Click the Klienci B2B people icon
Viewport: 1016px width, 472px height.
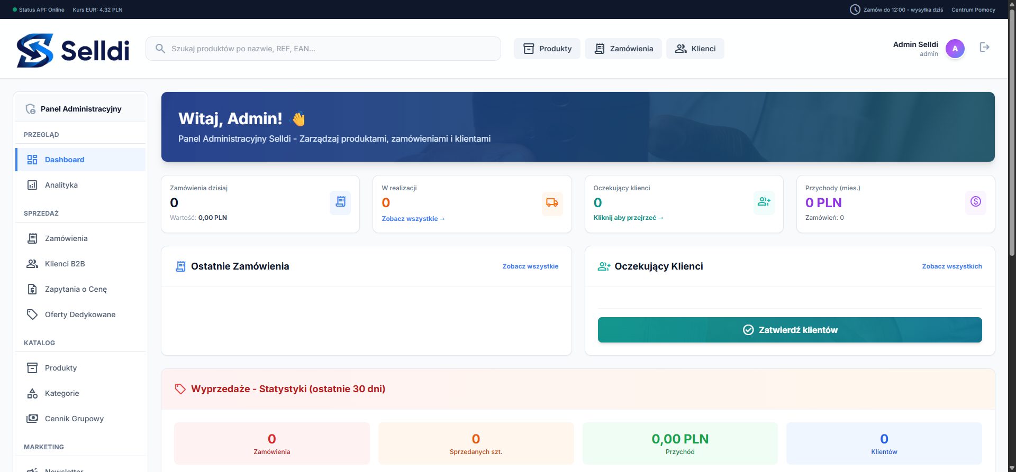coord(32,264)
